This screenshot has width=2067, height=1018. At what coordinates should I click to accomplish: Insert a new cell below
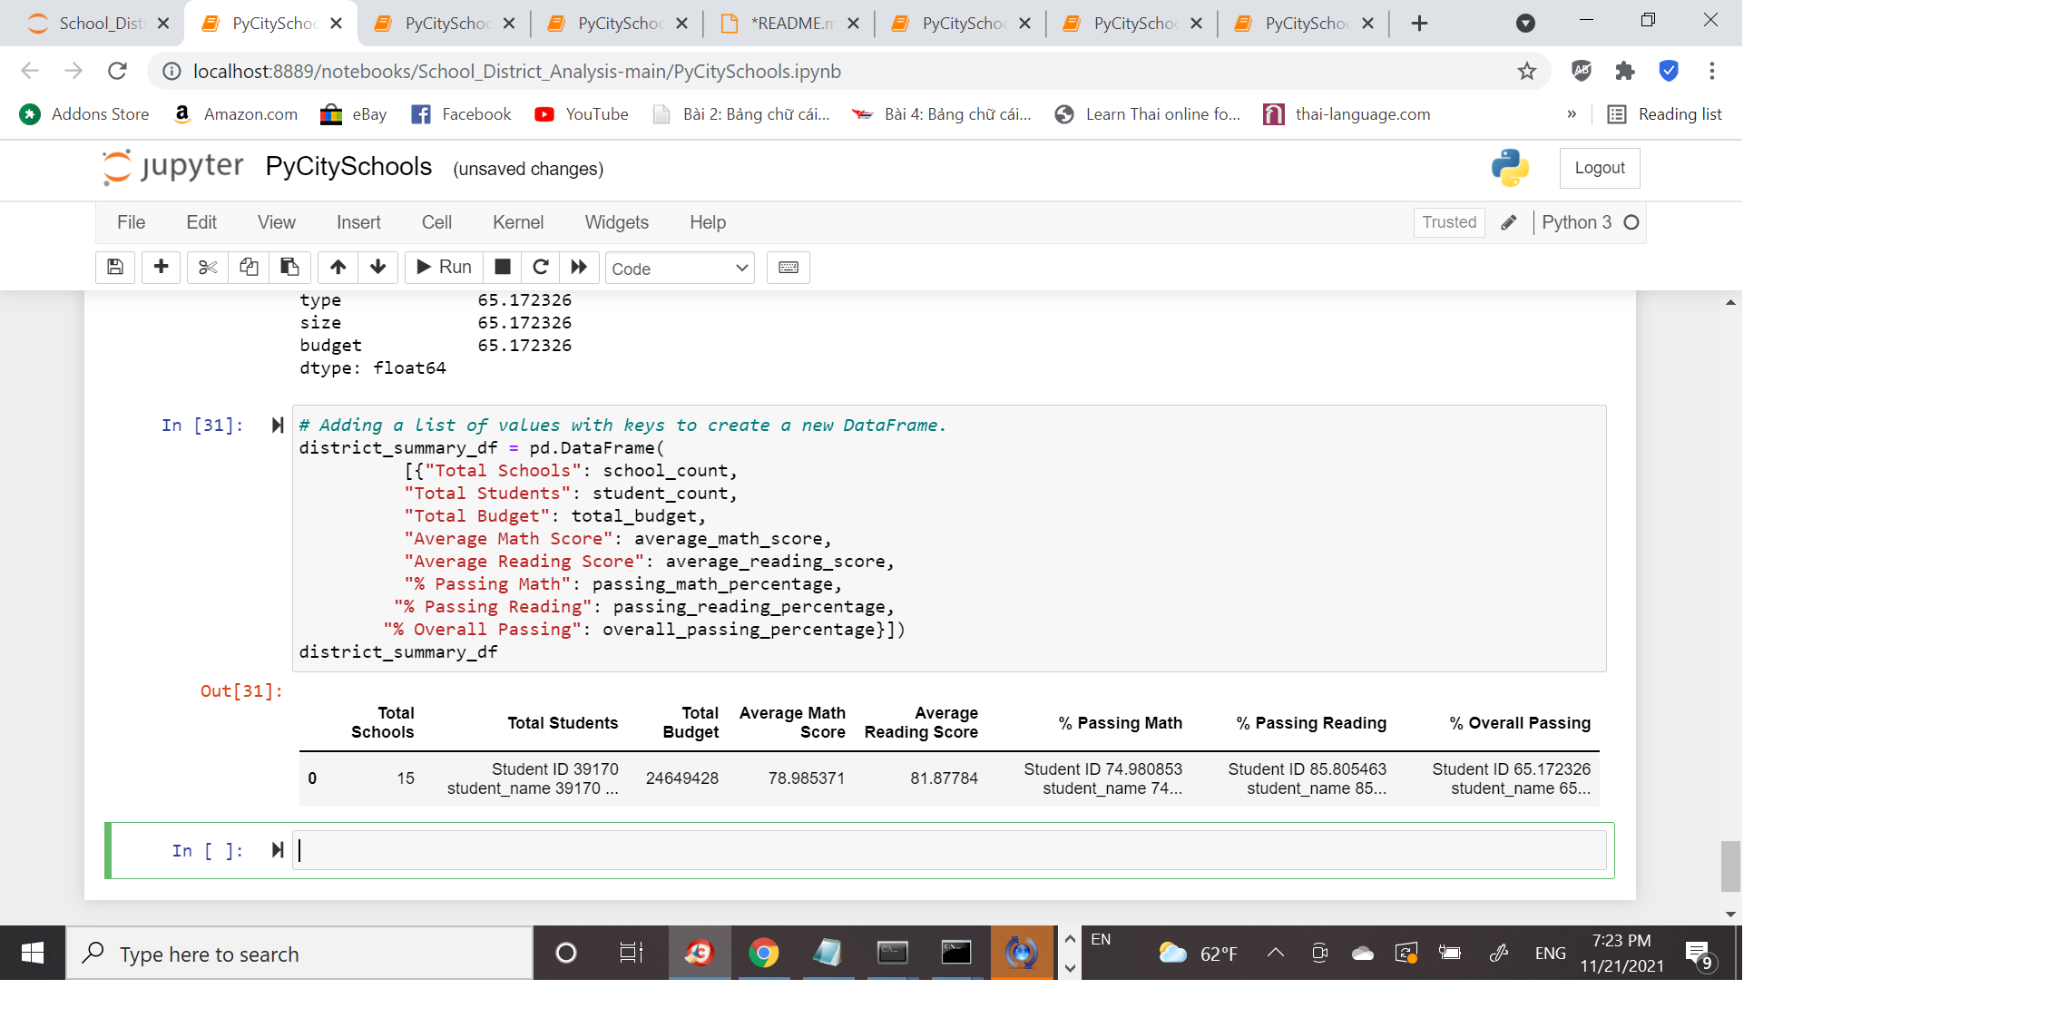point(161,268)
